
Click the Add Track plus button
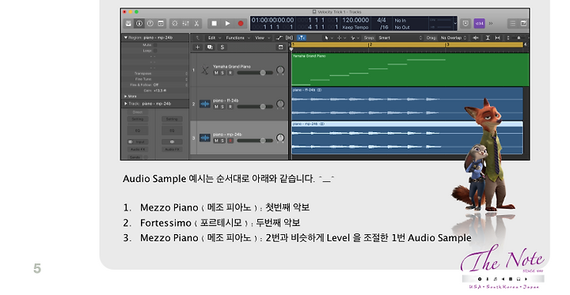(x=197, y=47)
